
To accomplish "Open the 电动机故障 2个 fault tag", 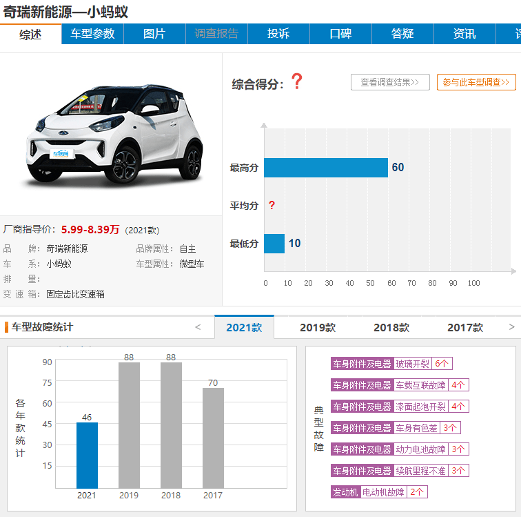I will pos(379,492).
